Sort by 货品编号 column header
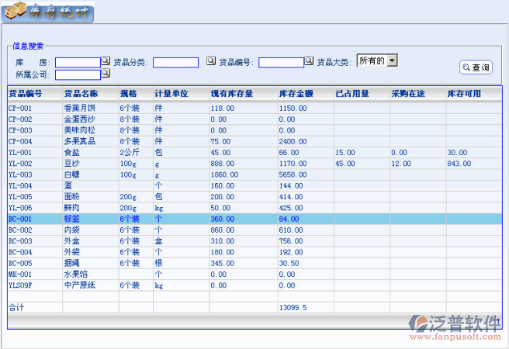This screenshot has width=509, height=349. 26,94
